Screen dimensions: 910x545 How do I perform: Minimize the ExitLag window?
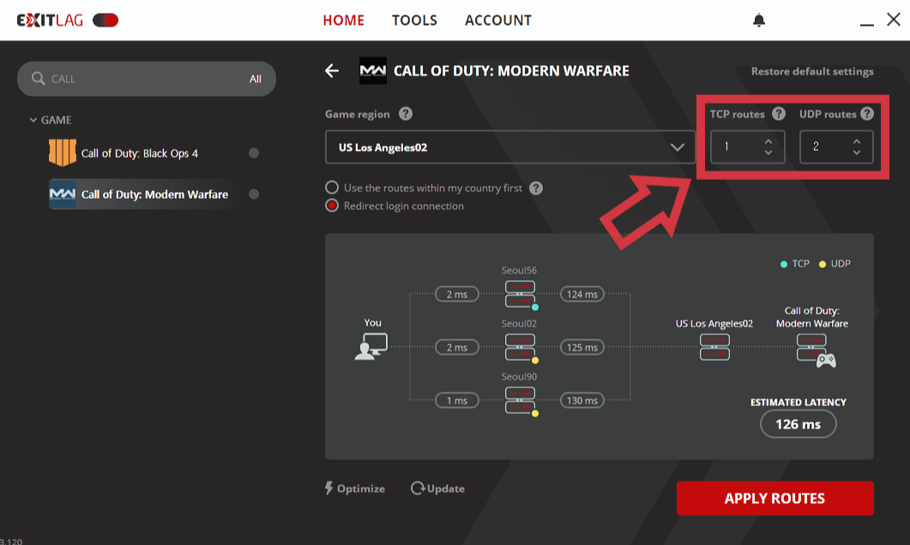pyautogui.click(x=866, y=24)
